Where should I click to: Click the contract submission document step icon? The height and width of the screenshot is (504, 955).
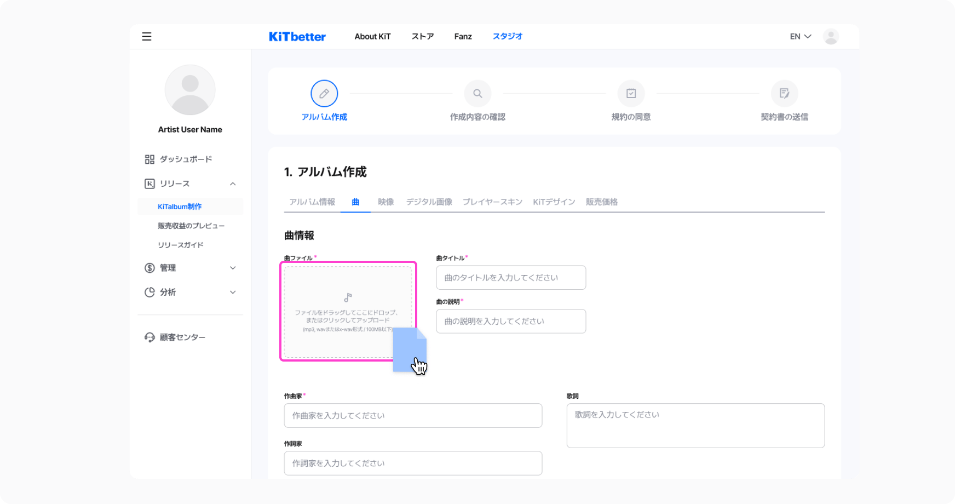[784, 94]
